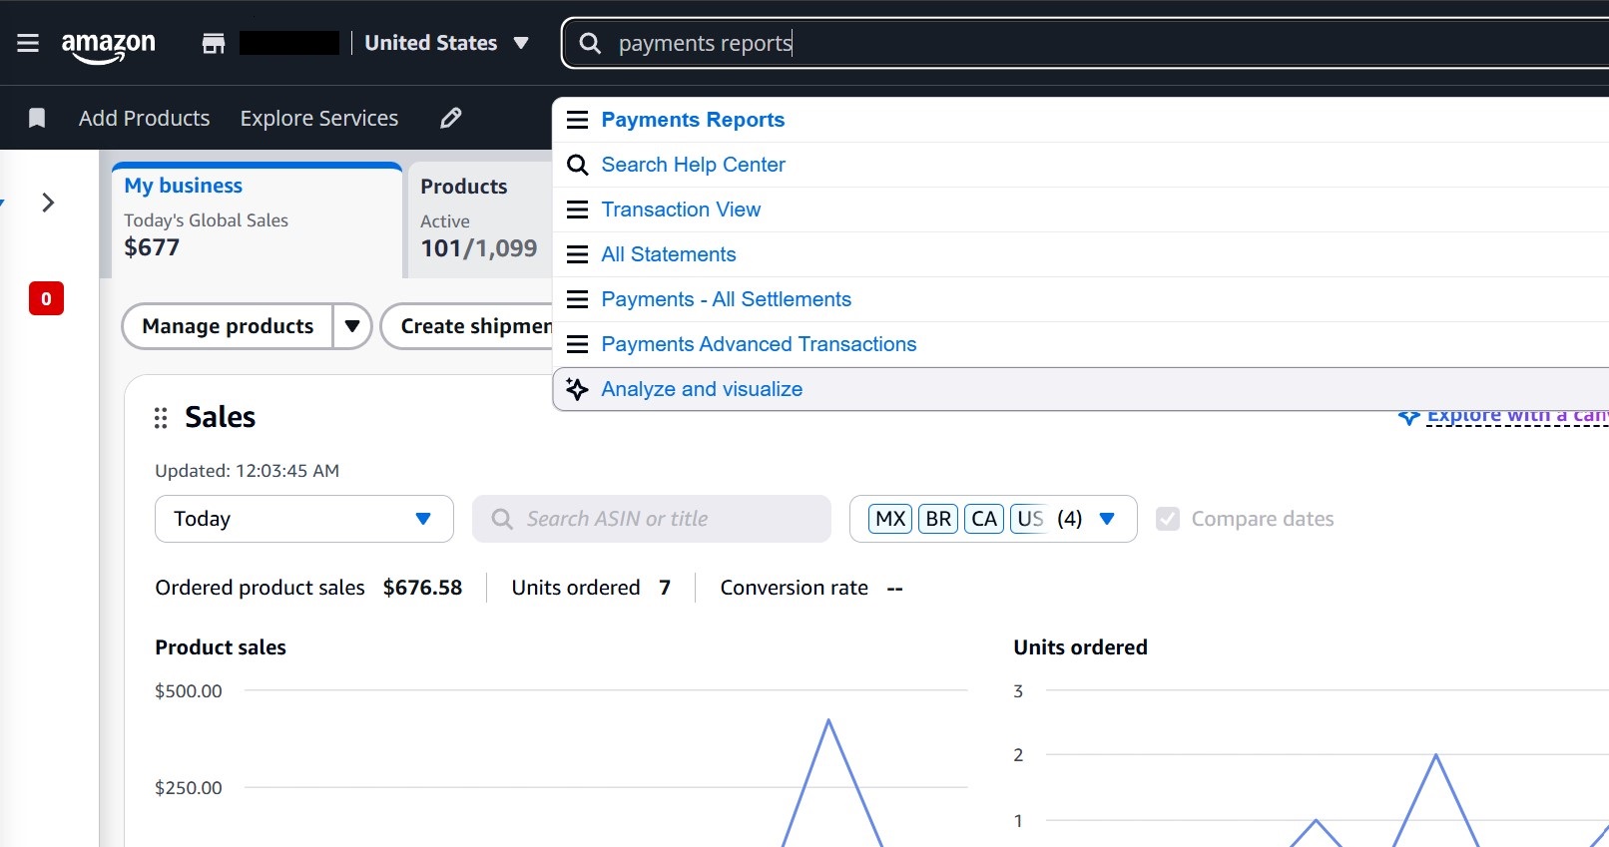Switch to the Products tab

click(480, 219)
